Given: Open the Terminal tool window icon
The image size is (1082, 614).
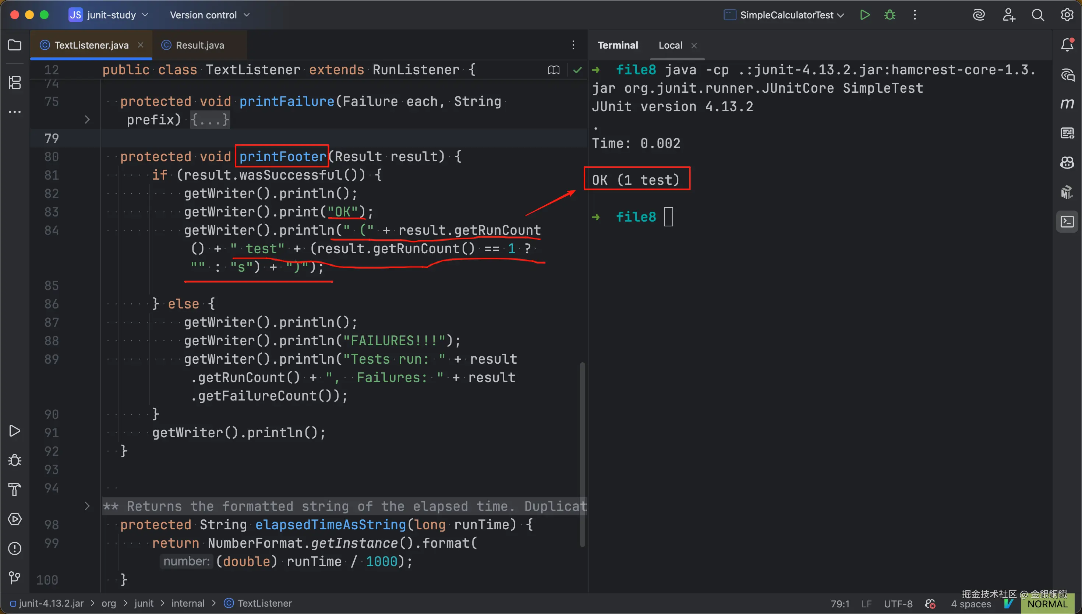Looking at the screenshot, I should click(x=1067, y=221).
